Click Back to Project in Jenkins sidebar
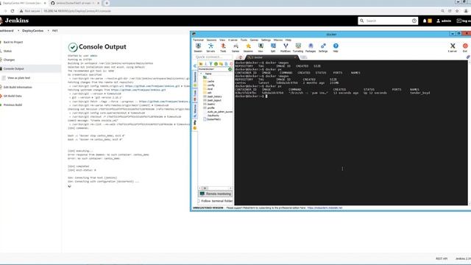 click(13, 42)
